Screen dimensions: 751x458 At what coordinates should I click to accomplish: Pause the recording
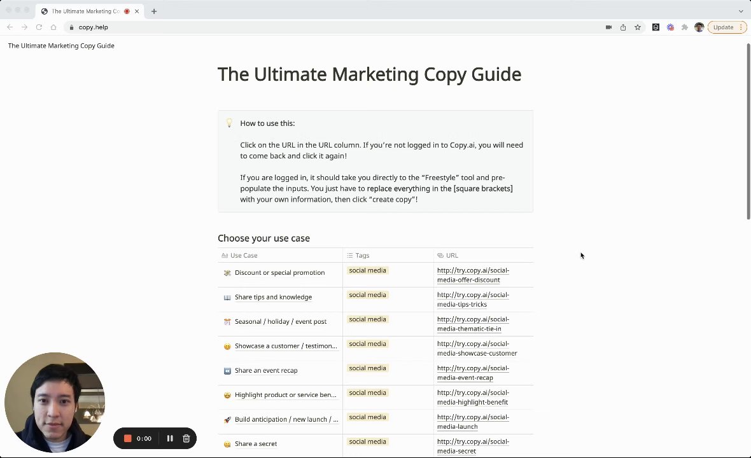[170, 438]
